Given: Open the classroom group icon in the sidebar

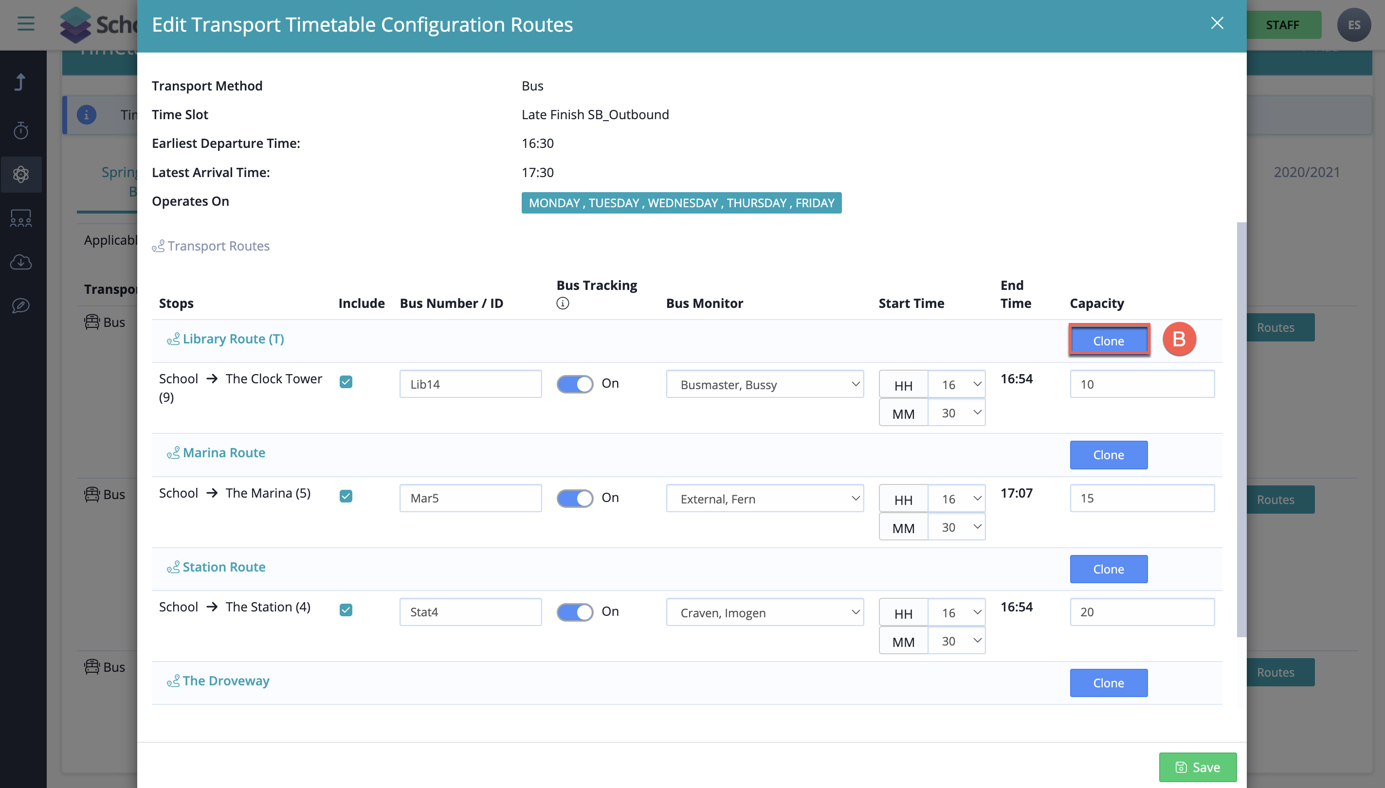Looking at the screenshot, I should (x=20, y=218).
